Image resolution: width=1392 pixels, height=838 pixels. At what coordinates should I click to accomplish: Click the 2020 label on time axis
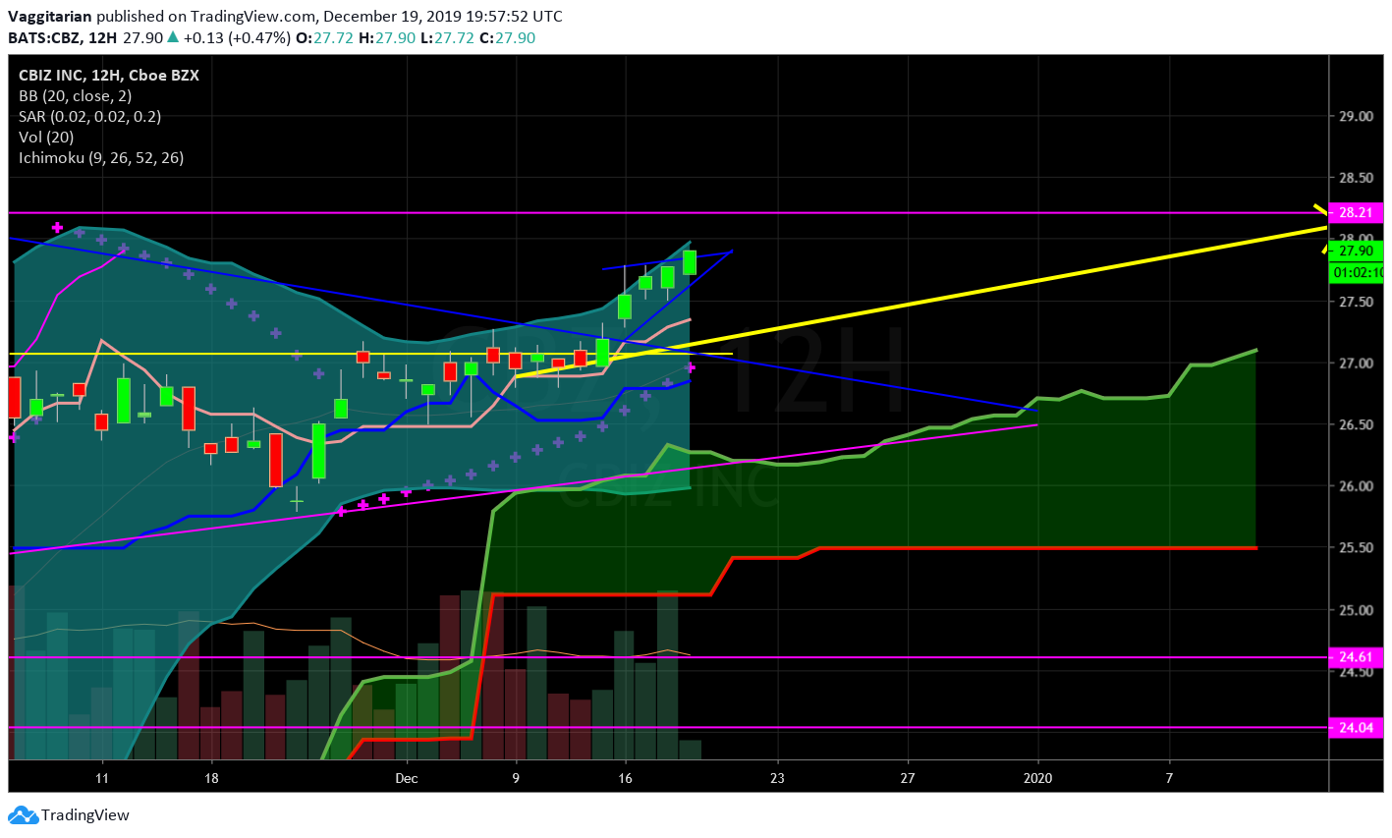click(x=1037, y=779)
